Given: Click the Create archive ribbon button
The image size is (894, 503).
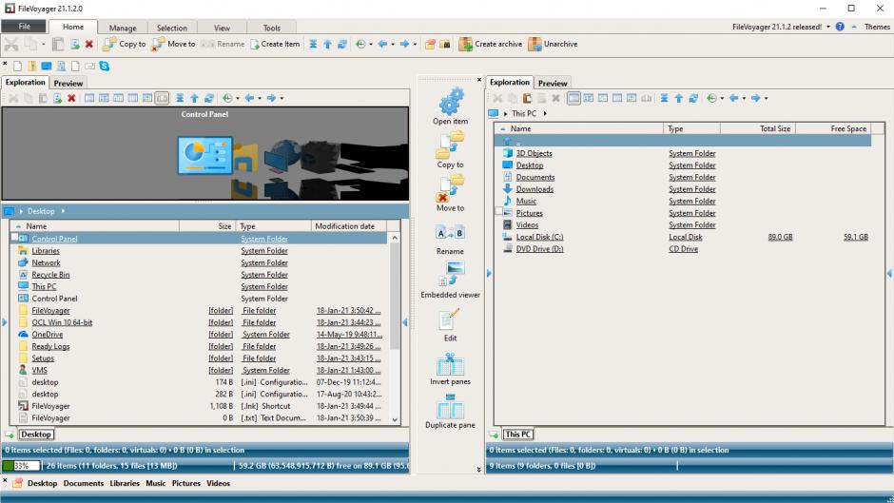Looking at the screenshot, I should [x=491, y=44].
